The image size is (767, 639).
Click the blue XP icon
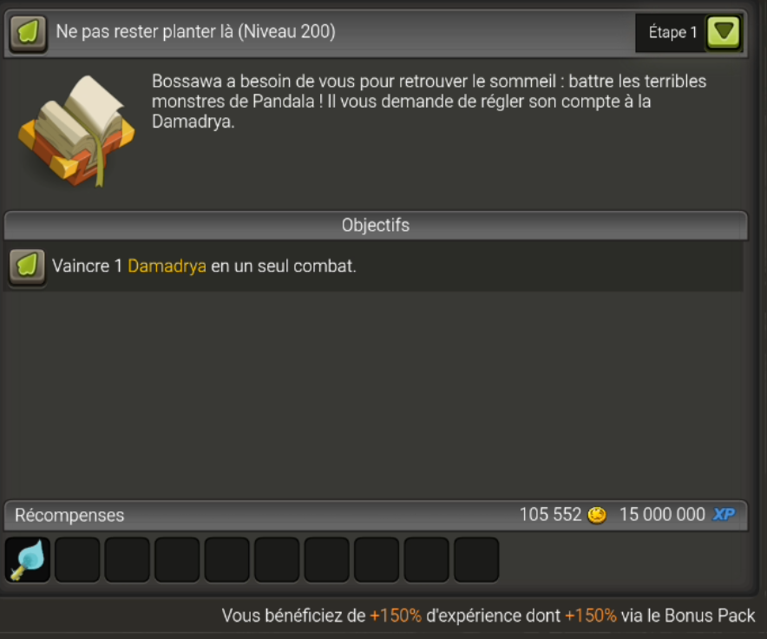[724, 514]
